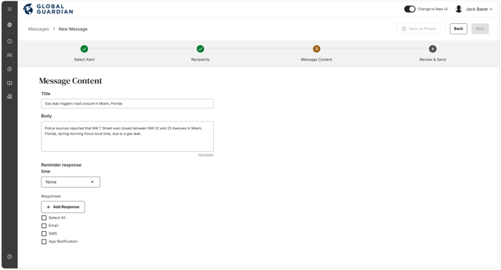Click into the Body text area
The width and height of the screenshot is (501, 270).
coord(127,136)
